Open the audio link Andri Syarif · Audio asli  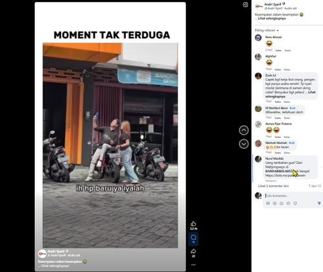(x=281, y=8)
